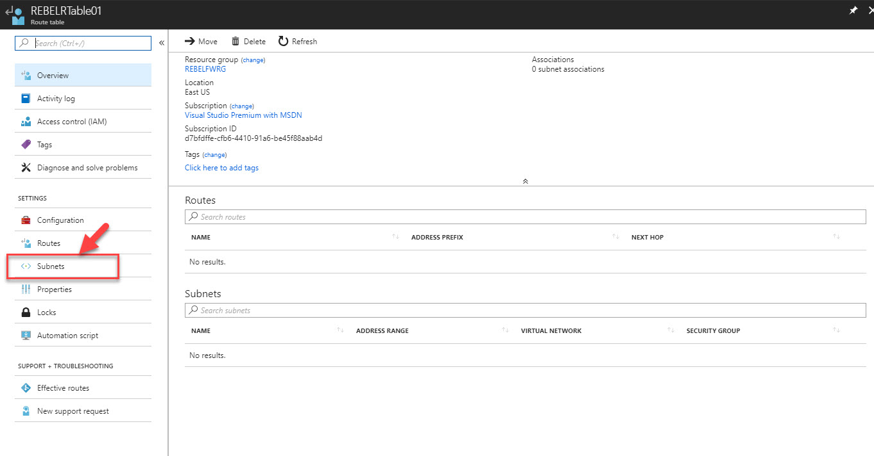The image size is (874, 456).
Task: Collapse the essentials section with up chevron
Action: click(525, 181)
